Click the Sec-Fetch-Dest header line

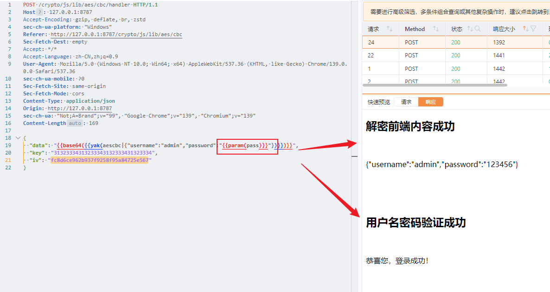pyautogui.click(x=55, y=42)
